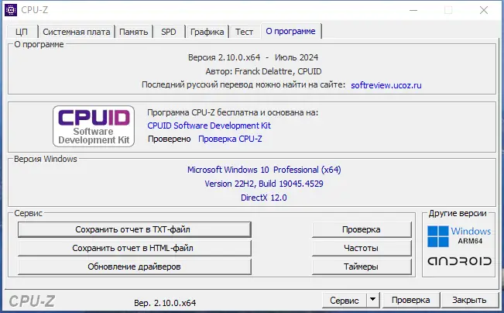Image resolution: width=504 pixels, height=313 pixels.
Task: Open the Таймеры button
Action: (x=362, y=267)
